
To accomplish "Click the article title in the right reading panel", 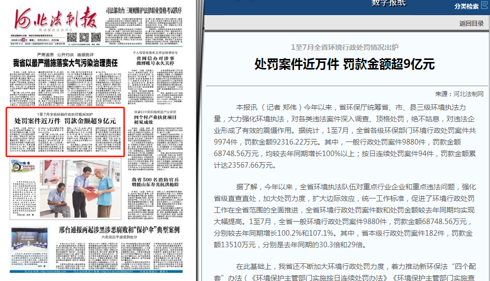I will 344,64.
